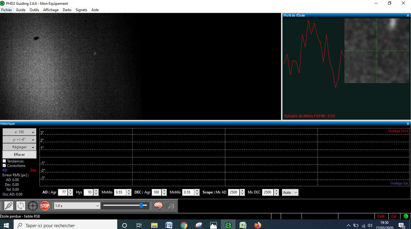Open the Affichage menu

tap(51, 10)
